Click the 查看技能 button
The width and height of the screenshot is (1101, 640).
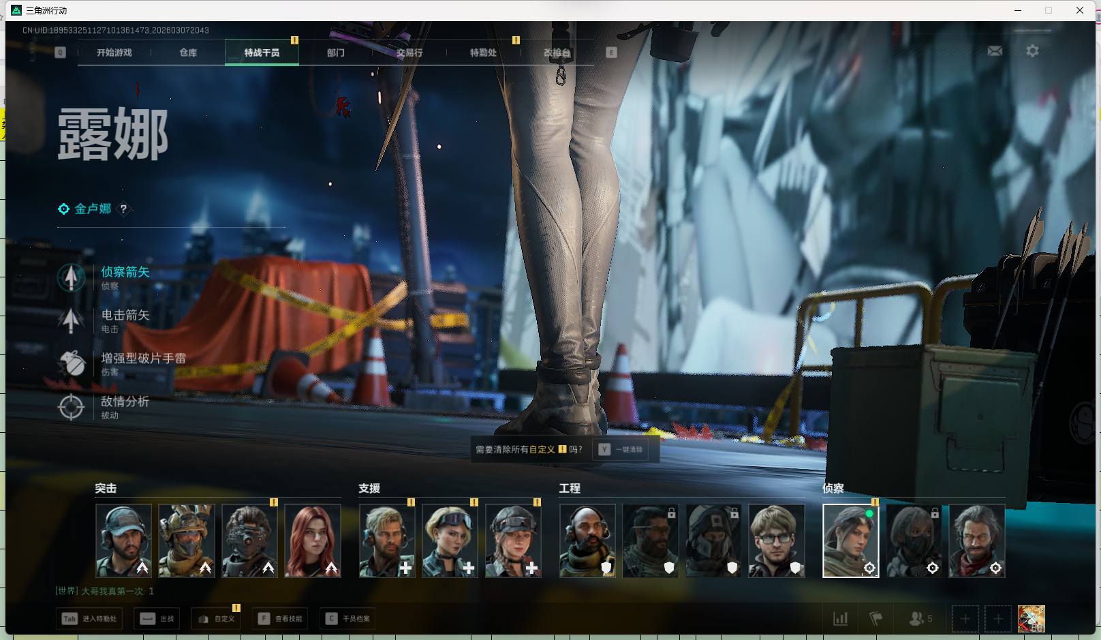click(x=281, y=619)
